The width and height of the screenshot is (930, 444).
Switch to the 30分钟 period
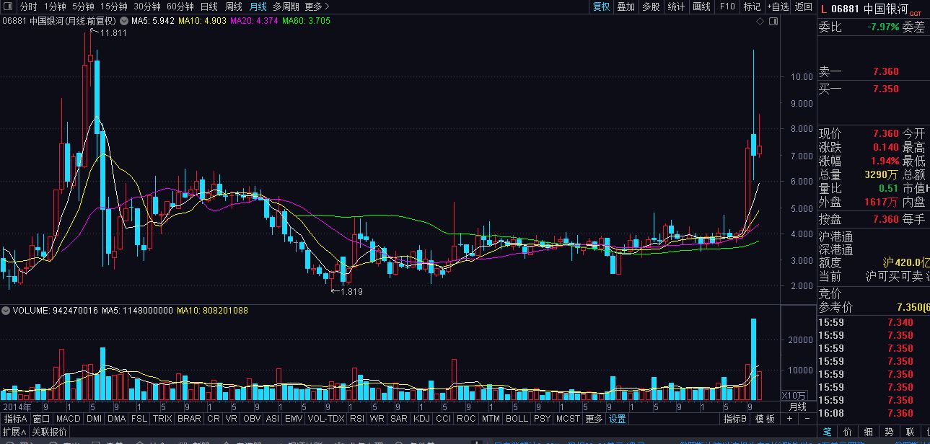[x=147, y=6]
